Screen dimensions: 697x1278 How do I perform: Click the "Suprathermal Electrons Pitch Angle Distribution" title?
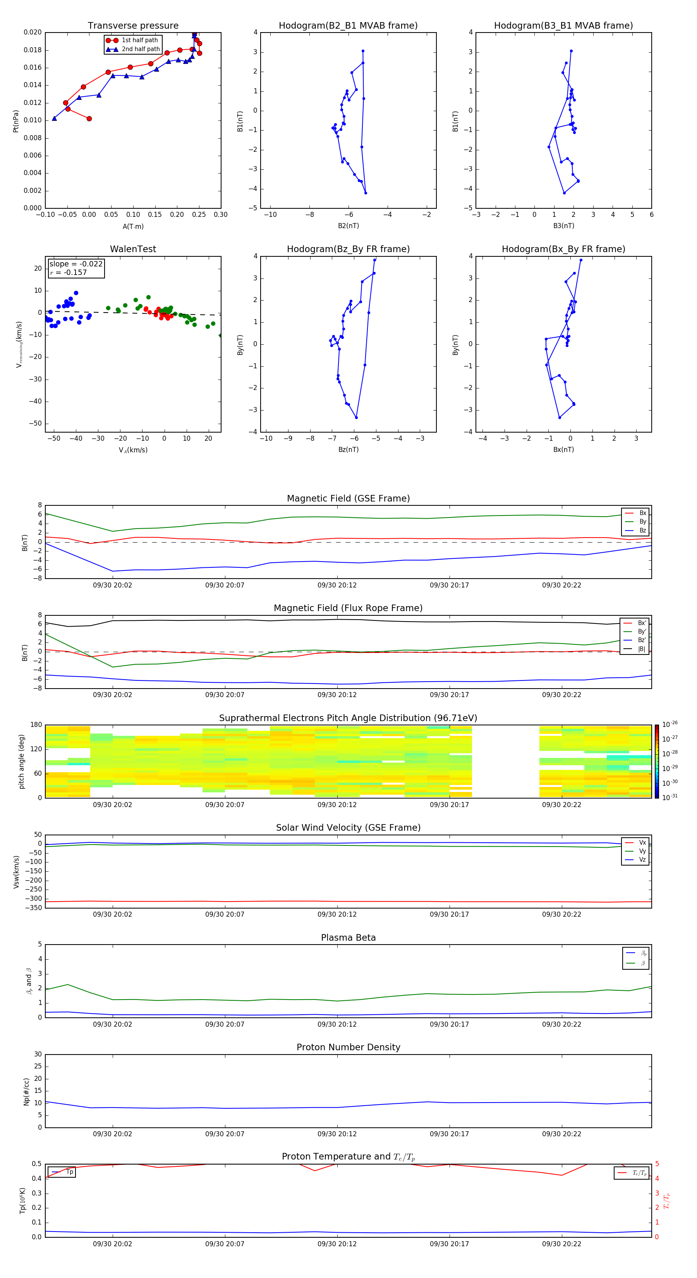coord(348,718)
